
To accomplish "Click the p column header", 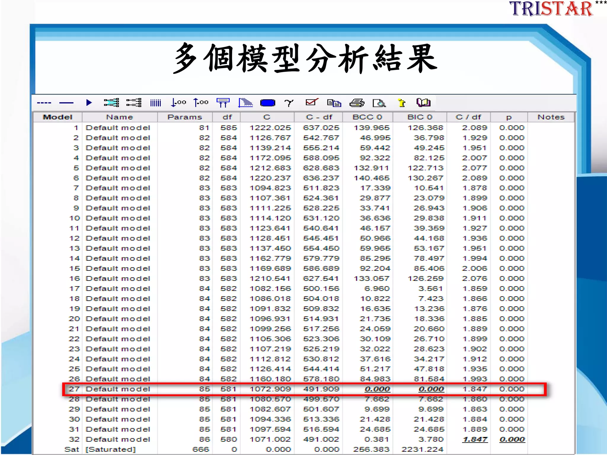I will pos(509,117).
